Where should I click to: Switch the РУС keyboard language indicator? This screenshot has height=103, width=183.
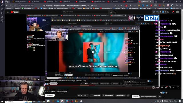(170, 101)
